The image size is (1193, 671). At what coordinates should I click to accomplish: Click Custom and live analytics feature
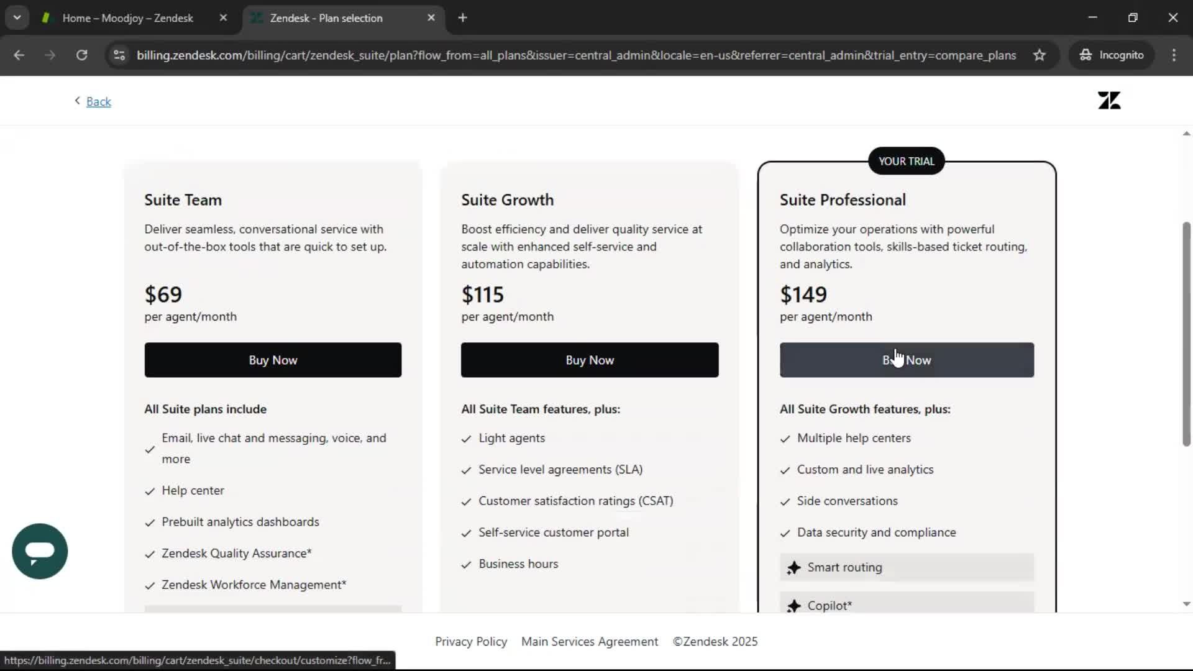pyautogui.click(x=865, y=470)
